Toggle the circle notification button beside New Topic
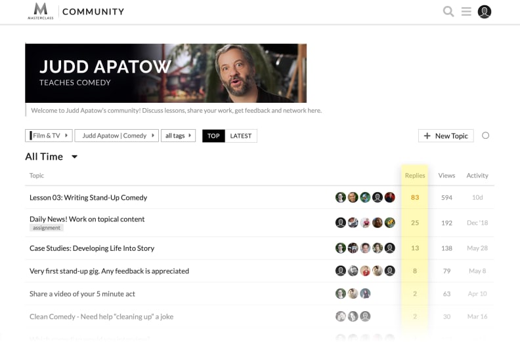This screenshot has height=342, width=520. coord(485,136)
